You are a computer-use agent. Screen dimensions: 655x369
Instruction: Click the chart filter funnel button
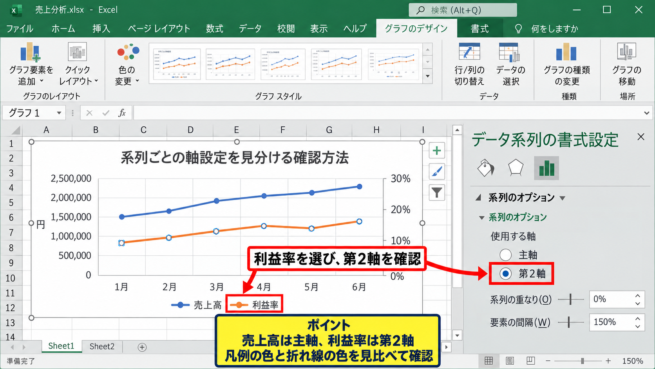click(437, 193)
